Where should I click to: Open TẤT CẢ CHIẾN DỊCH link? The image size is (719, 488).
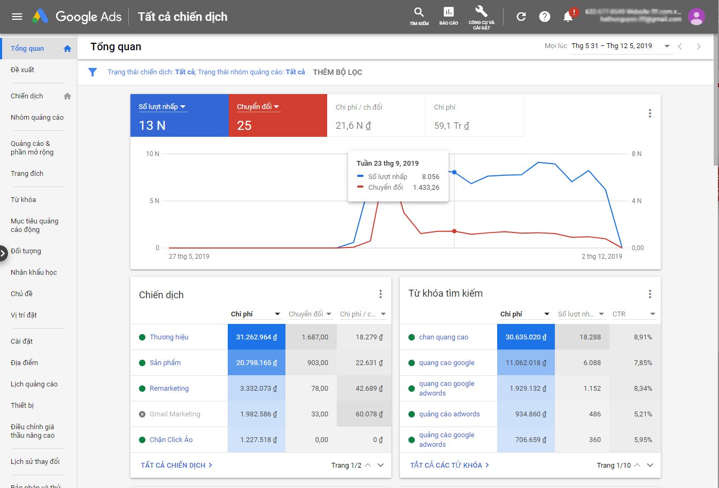click(177, 465)
